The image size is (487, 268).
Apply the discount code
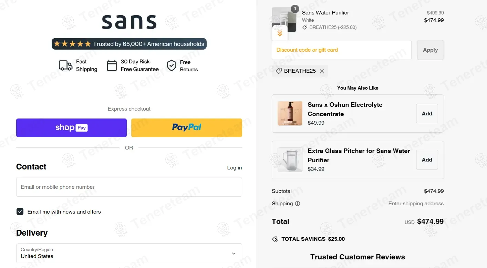[430, 50]
